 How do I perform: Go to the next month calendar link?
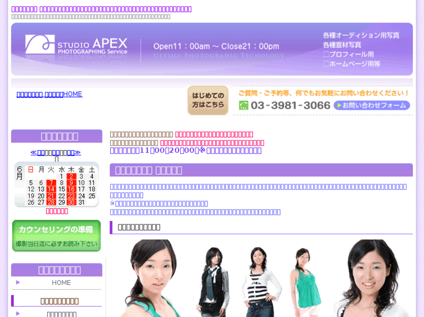point(74,152)
